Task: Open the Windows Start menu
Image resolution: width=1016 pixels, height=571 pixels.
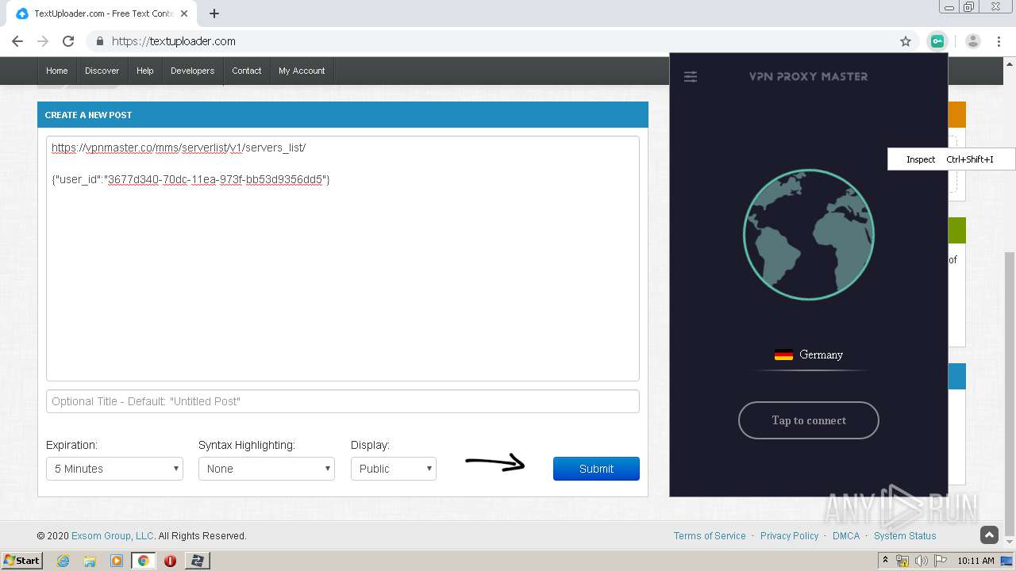Action: click(21, 561)
